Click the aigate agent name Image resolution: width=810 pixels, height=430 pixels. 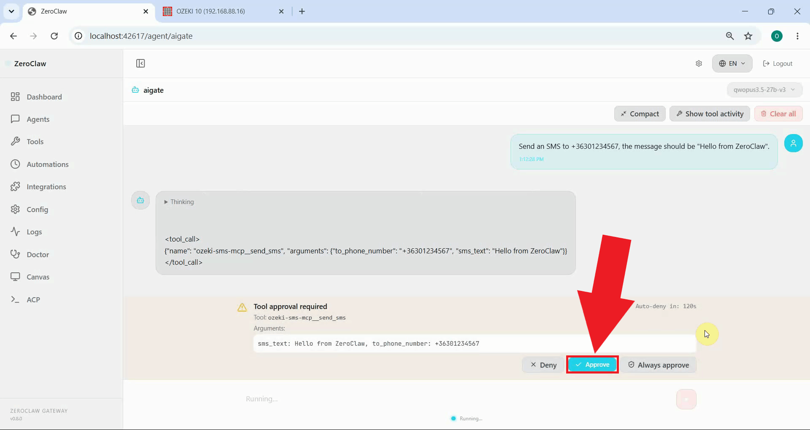(154, 90)
